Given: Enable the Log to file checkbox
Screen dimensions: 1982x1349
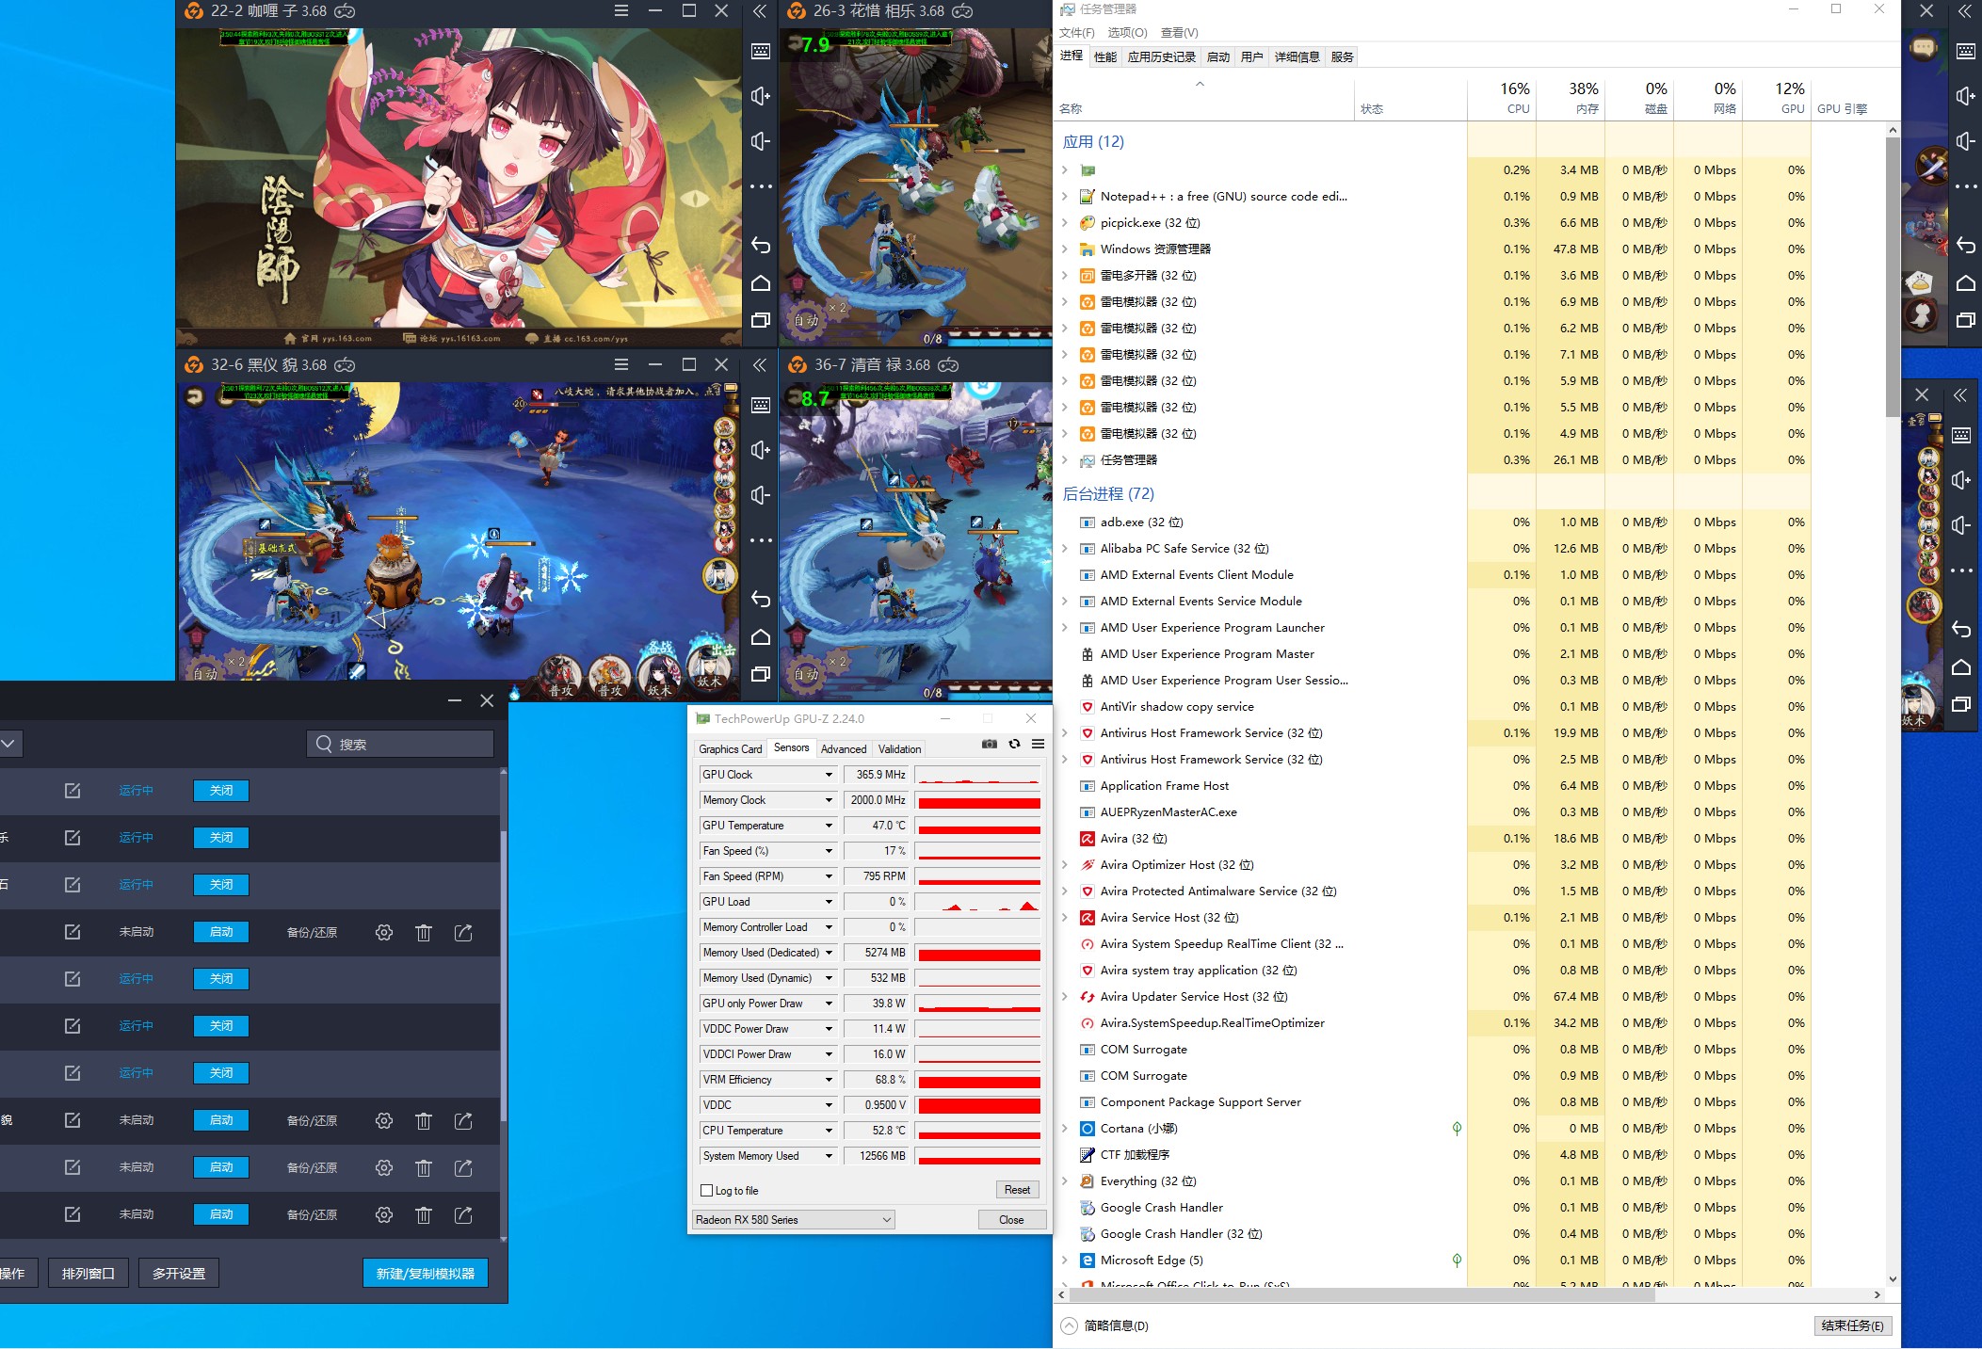Looking at the screenshot, I should point(707,1190).
